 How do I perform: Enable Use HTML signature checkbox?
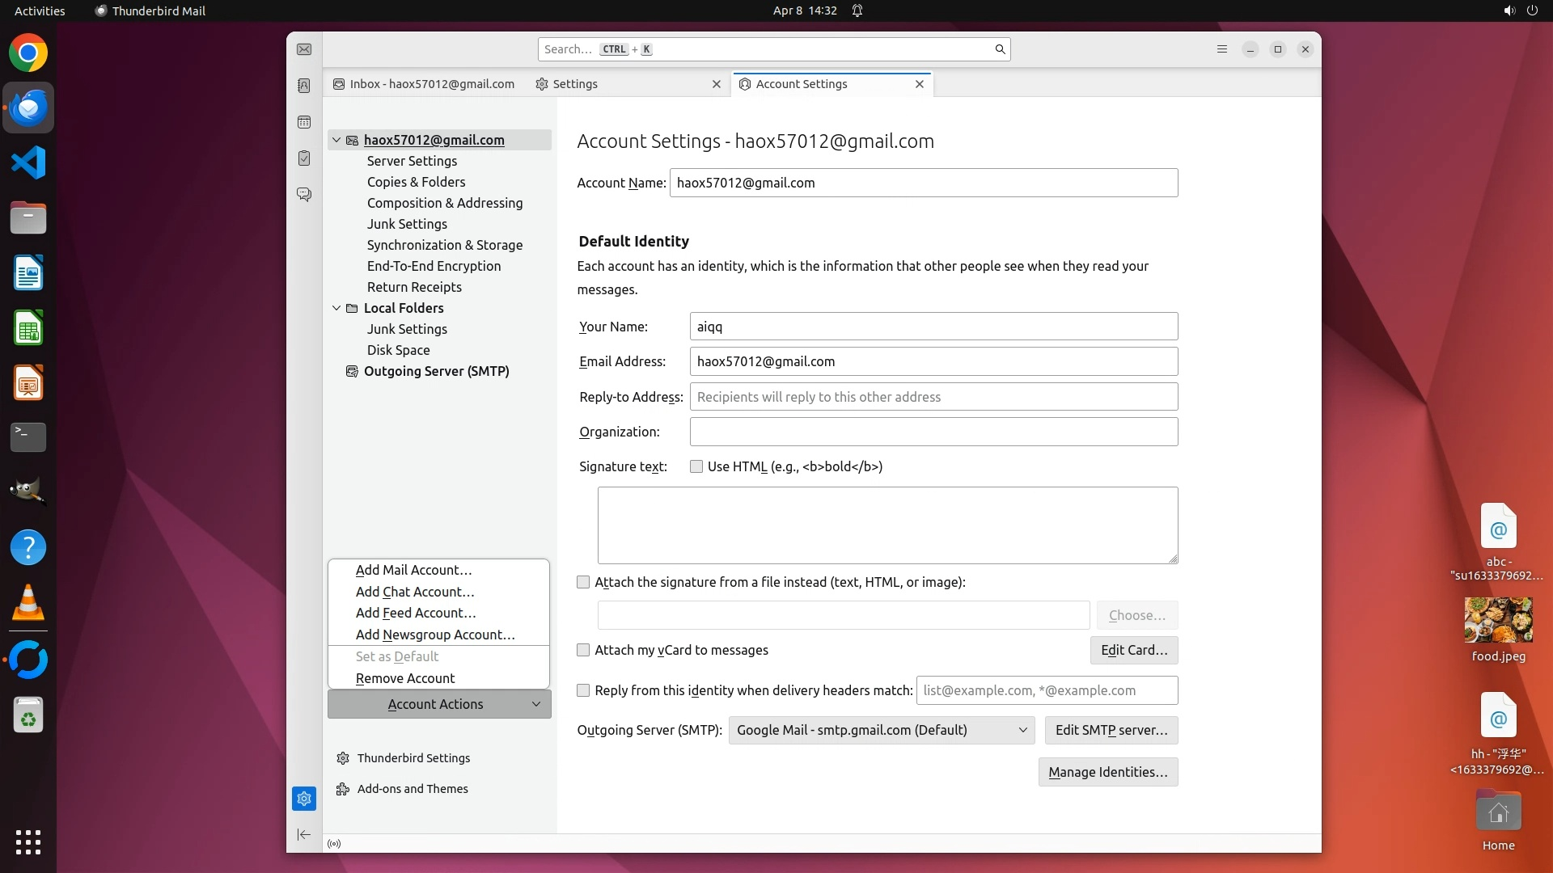click(696, 466)
